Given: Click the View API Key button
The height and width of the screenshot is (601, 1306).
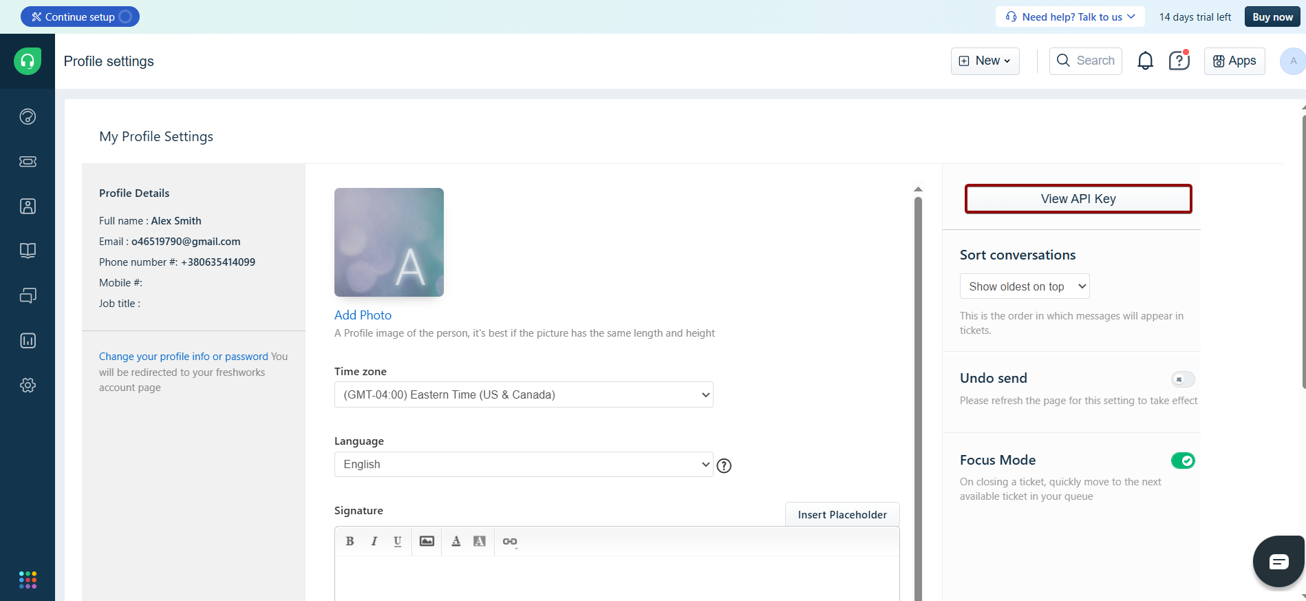Looking at the screenshot, I should pos(1078,199).
